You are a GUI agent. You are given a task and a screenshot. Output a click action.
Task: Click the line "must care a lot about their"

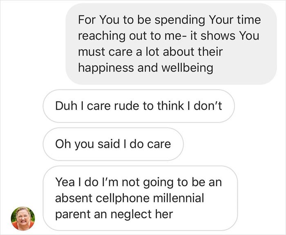point(150,51)
